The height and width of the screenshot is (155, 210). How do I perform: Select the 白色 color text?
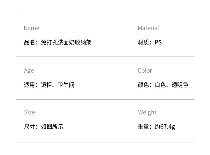click(160, 85)
